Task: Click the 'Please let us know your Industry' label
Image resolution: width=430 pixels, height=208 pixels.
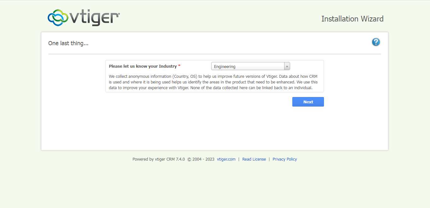Action: (x=143, y=66)
